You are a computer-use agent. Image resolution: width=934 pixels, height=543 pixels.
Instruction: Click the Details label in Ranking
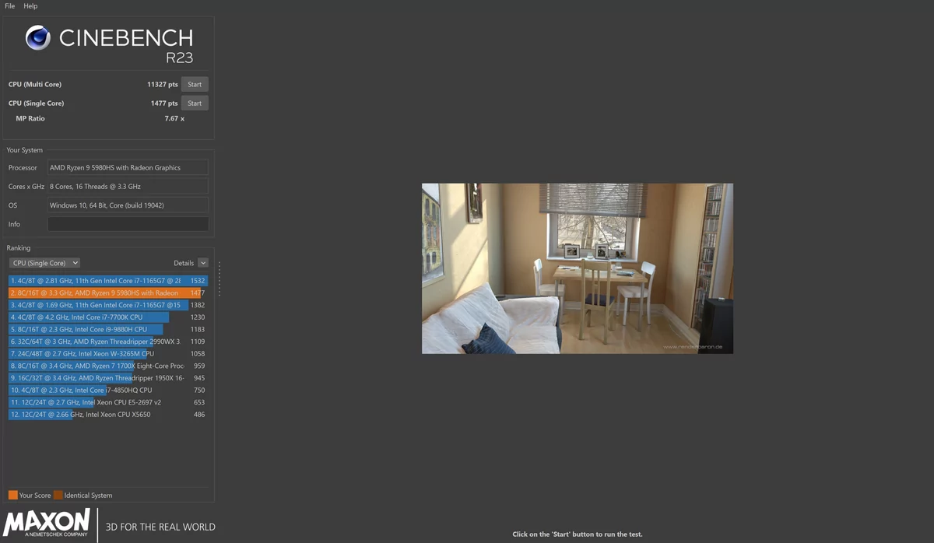point(184,263)
